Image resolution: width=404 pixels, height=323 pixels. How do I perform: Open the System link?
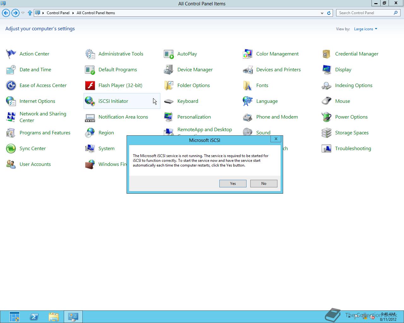[106, 149]
